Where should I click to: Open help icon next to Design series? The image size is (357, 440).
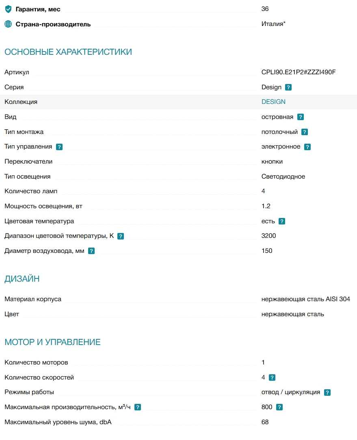click(288, 87)
